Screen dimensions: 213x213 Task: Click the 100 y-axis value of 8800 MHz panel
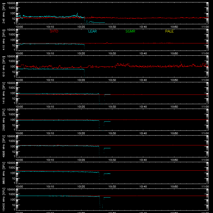(13, 173)
